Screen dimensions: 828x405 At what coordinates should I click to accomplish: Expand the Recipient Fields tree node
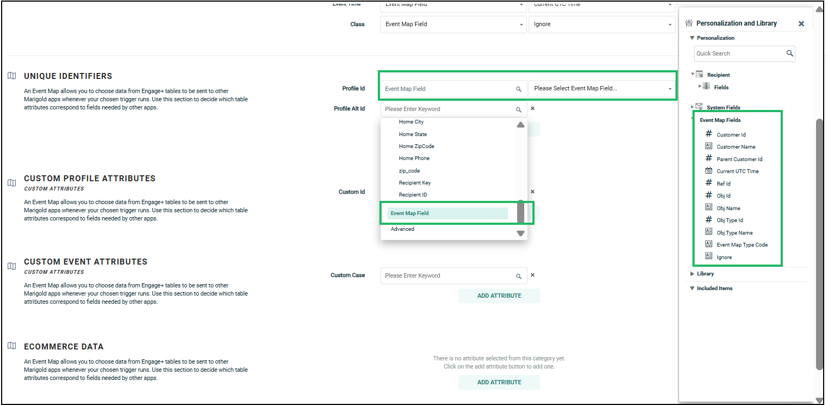700,87
